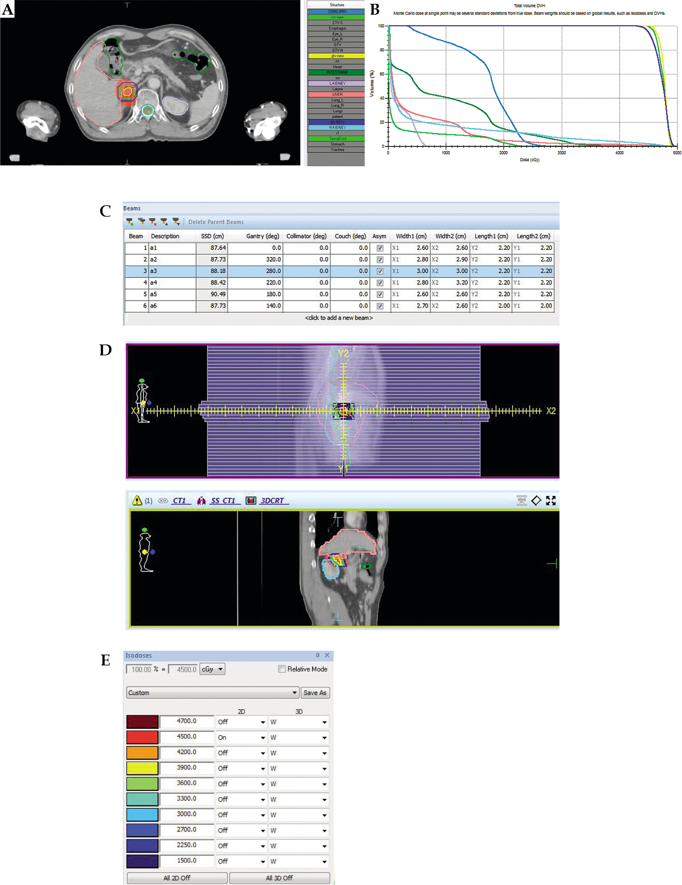Click the move beam up icon
The width and height of the screenshot is (682, 885).
(164, 222)
